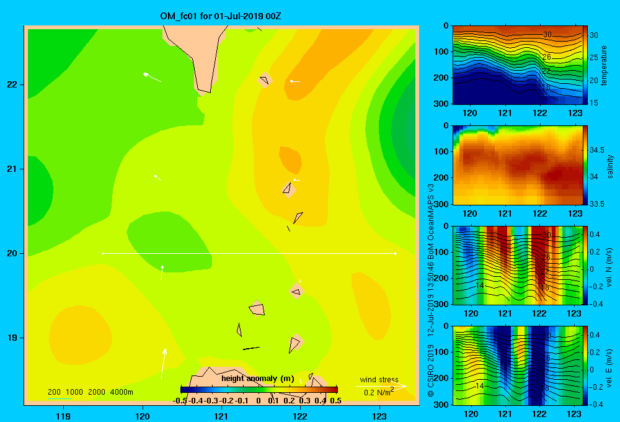Click the 14 contour label in vel. E panel
Image resolution: width=620 pixels, height=422 pixels.
pyautogui.click(x=480, y=386)
